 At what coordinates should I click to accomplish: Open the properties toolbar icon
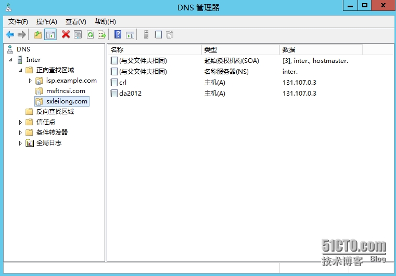click(78, 34)
